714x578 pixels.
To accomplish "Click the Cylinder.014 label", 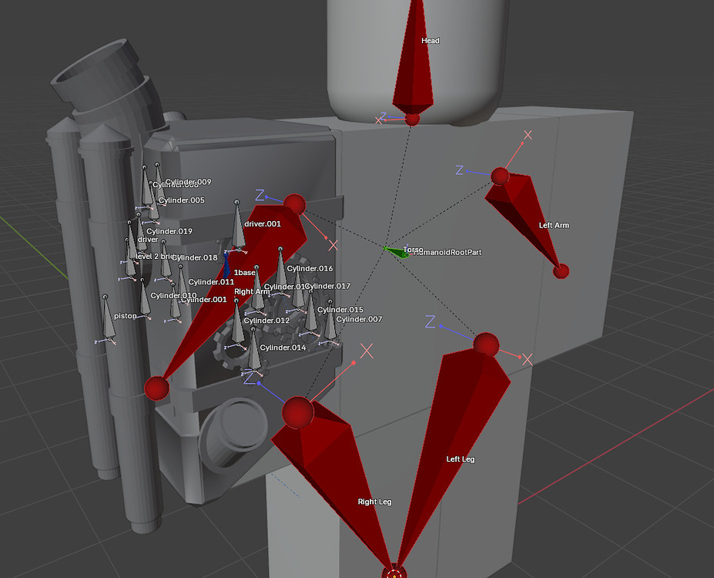I will [x=283, y=348].
